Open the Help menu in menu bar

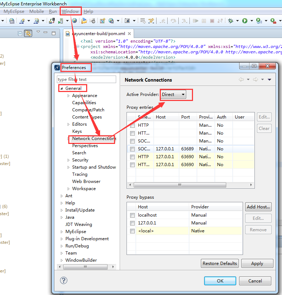tap(88, 11)
